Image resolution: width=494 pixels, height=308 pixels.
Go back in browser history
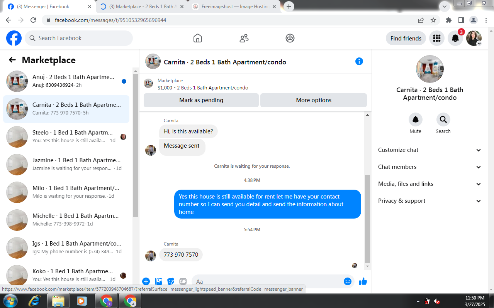point(8,20)
